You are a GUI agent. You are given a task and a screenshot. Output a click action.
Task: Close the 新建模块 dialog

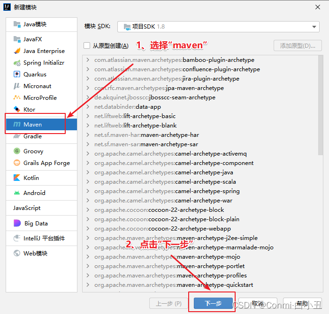pos(318,7)
